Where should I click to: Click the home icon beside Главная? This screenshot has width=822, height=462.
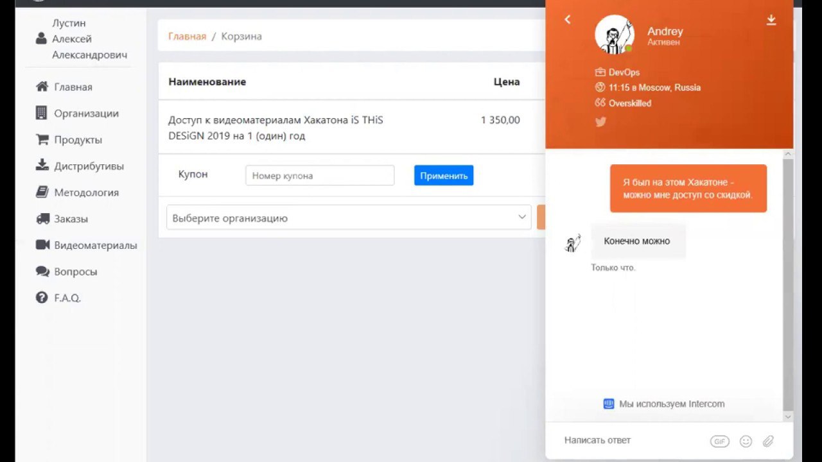42,87
